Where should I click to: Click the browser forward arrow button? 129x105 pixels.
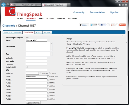click(x=8, y=5)
